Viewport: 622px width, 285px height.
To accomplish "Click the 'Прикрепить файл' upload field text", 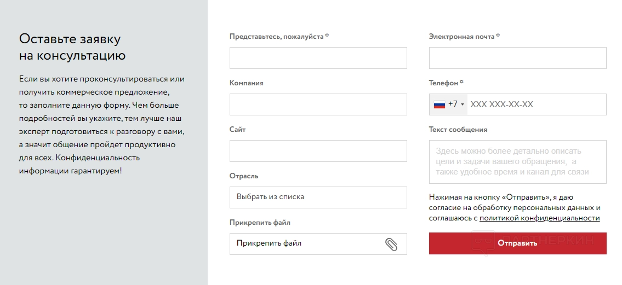I will click(269, 243).
